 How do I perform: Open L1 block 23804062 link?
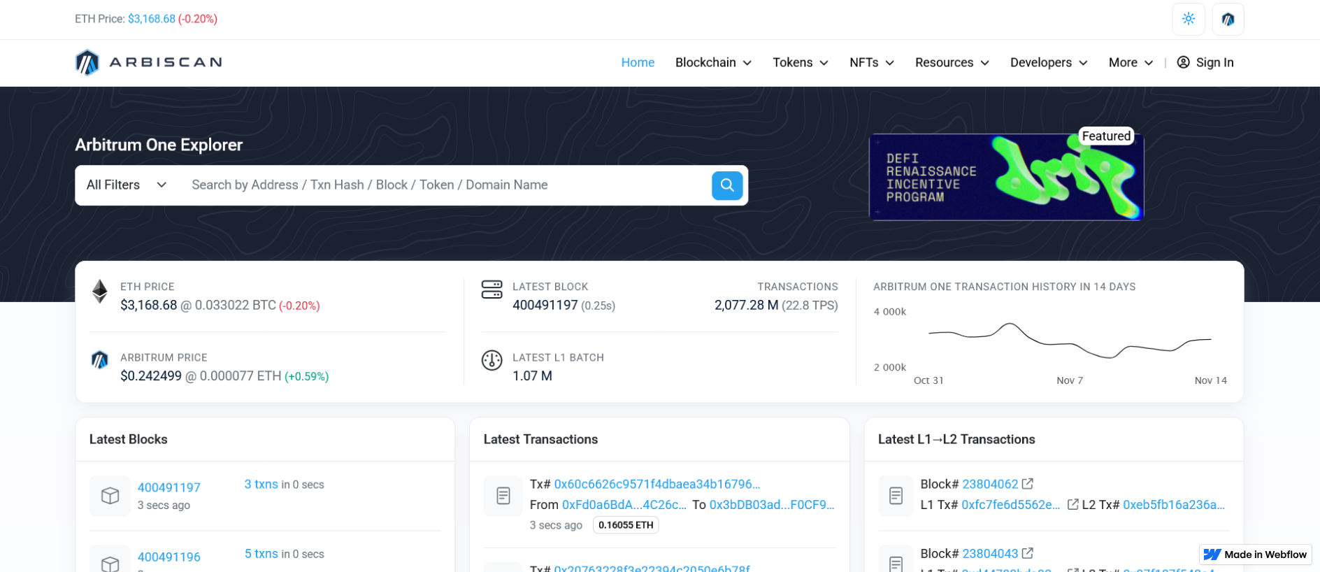coord(990,484)
